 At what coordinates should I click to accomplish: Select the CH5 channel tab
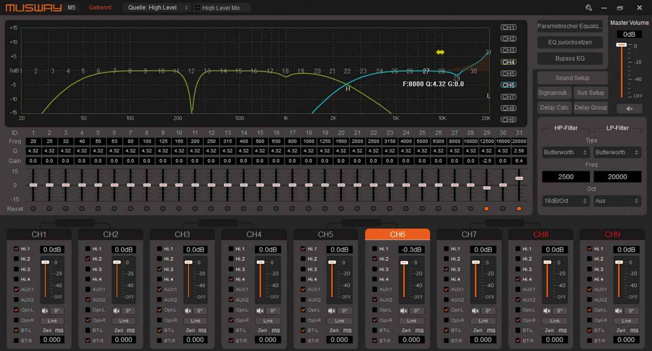click(x=326, y=234)
